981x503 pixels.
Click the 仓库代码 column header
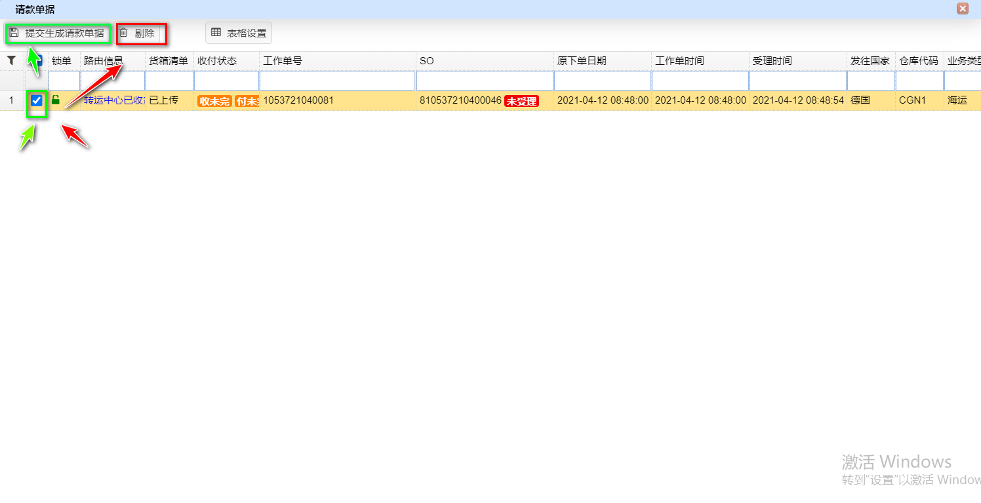[920, 61]
